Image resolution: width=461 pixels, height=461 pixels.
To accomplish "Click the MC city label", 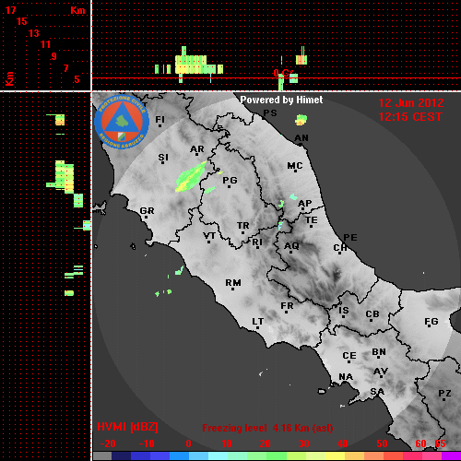I will (x=295, y=166).
